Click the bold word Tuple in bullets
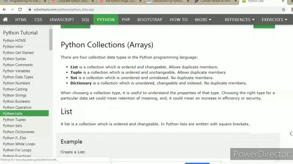This screenshot has height=164, width=293. pyautogui.click(x=76, y=72)
